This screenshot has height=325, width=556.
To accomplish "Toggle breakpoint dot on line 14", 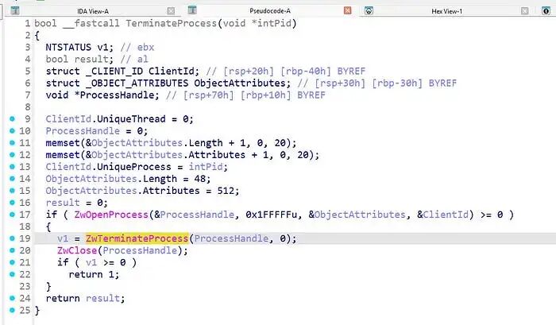I will 12,179.
